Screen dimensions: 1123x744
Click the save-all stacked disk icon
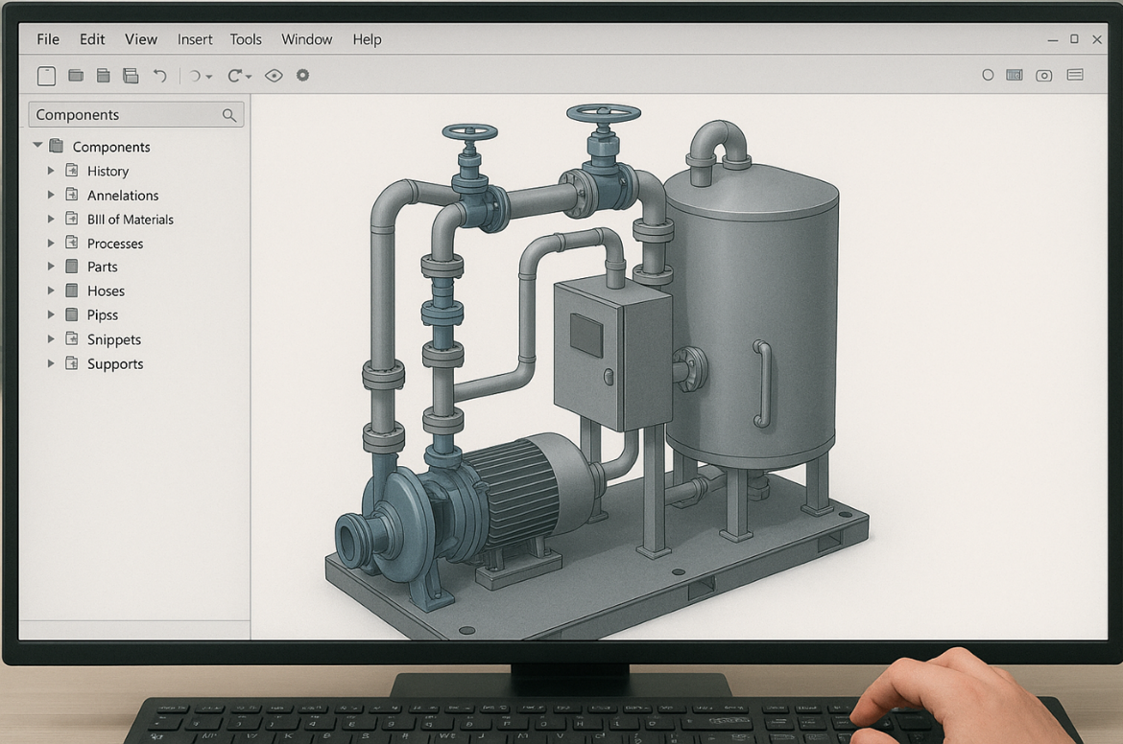(x=131, y=76)
